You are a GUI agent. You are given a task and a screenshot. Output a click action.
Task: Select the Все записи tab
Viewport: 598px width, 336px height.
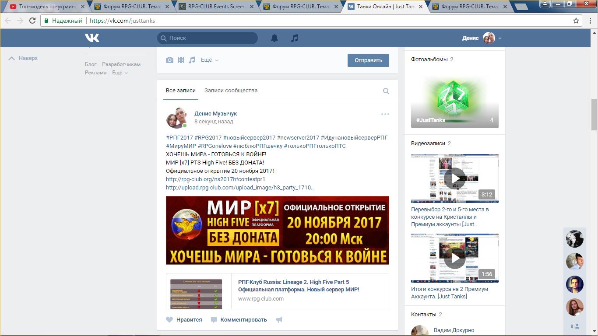point(180,91)
